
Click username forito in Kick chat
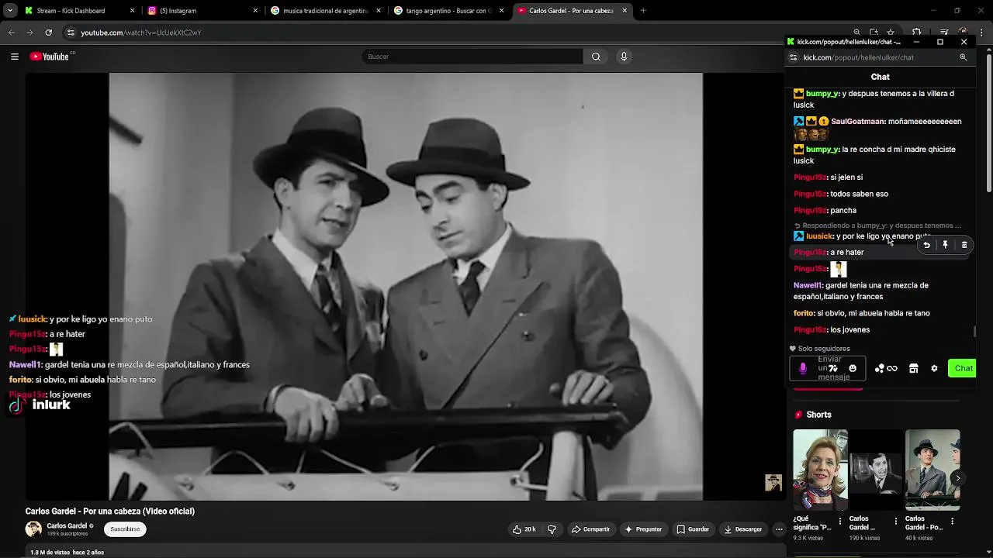pyautogui.click(x=804, y=313)
